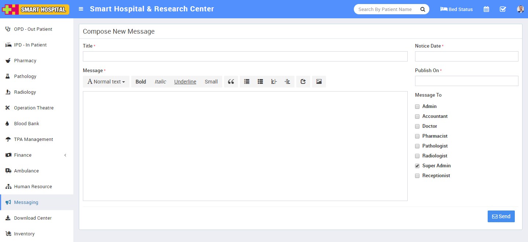This screenshot has width=528, height=242.
Task: Click the indent icon in toolbar
Action: tap(287, 82)
